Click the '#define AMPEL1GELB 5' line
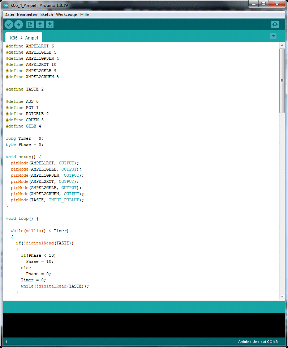 click(31, 52)
